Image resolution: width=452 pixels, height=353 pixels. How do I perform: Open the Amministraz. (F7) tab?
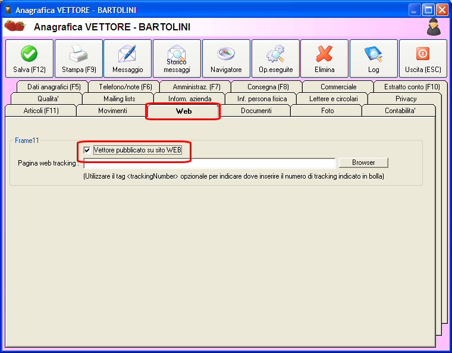tap(197, 87)
